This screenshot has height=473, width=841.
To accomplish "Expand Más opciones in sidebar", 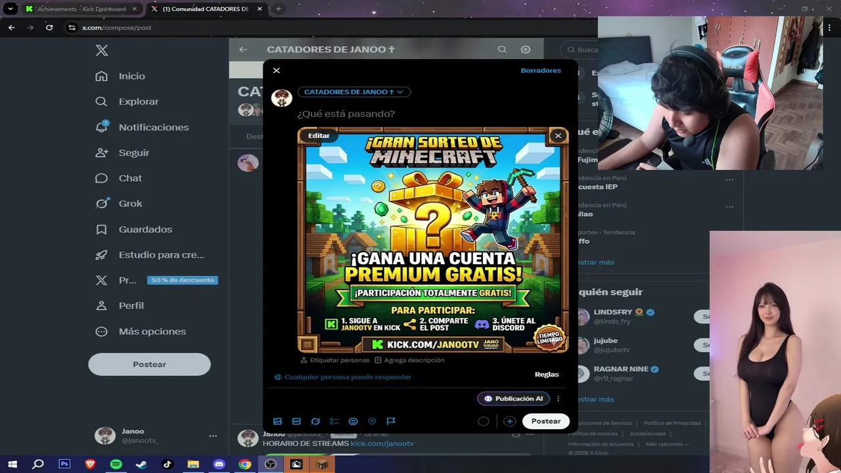I will tap(141, 331).
